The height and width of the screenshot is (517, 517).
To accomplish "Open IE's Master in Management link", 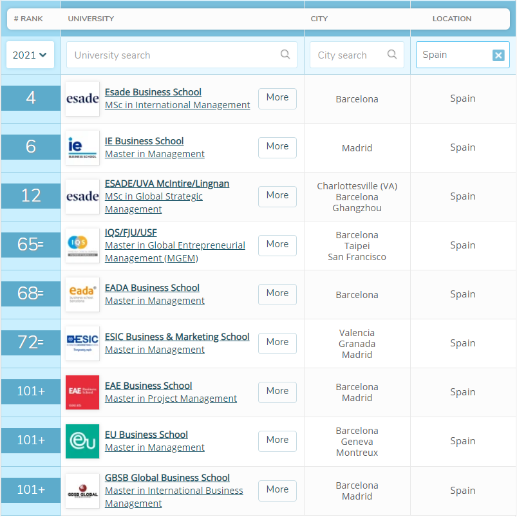I will (155, 154).
